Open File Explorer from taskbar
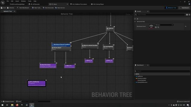This screenshot has width=191, height=107. coord(12,105)
